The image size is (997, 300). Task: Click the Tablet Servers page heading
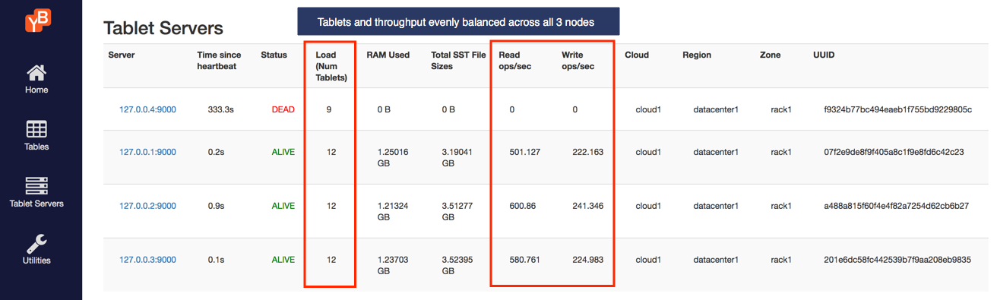163,28
